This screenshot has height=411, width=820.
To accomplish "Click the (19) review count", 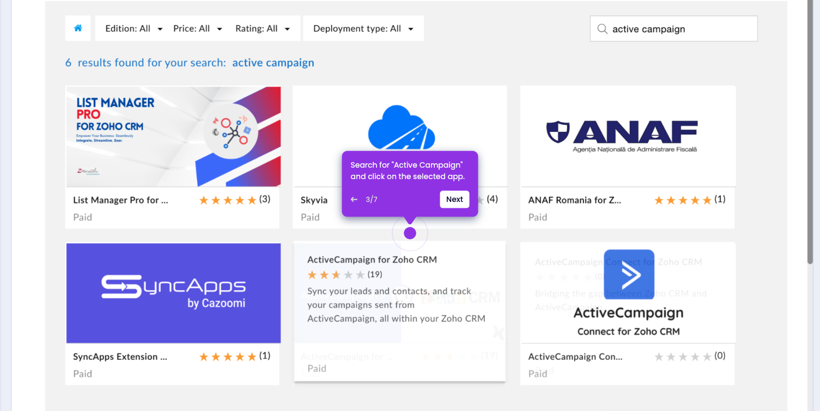I will (x=375, y=274).
